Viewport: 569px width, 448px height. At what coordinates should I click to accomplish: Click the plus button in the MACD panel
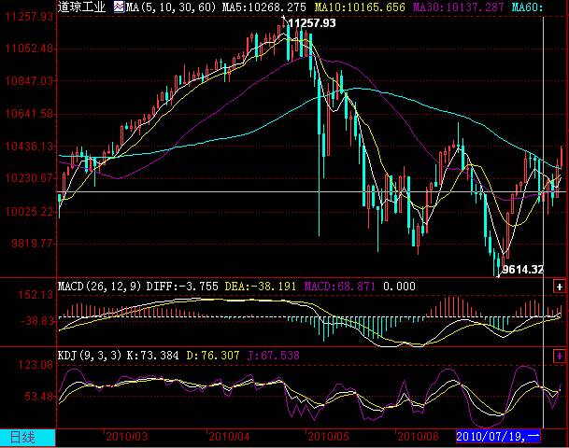pyautogui.click(x=559, y=287)
